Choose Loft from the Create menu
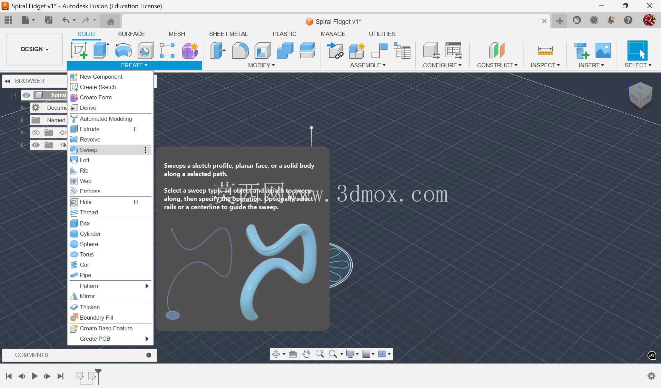Viewport: 661px width, 388px height. [110, 160]
